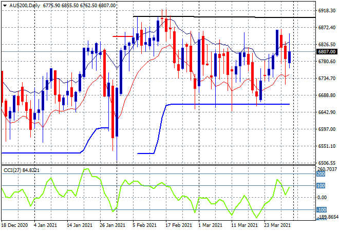This screenshot has width=339, height=231.
Task: Select the 6642.90 price axis label
Action: (327, 112)
